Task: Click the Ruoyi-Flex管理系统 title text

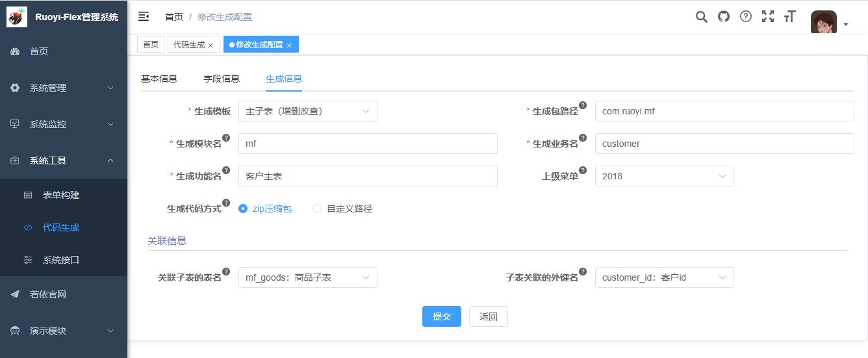Action: point(77,17)
